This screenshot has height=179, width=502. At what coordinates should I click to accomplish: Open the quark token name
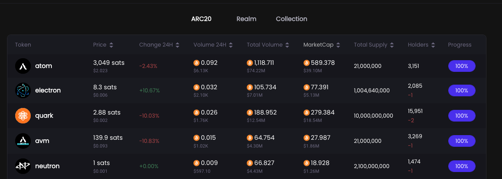click(x=44, y=116)
